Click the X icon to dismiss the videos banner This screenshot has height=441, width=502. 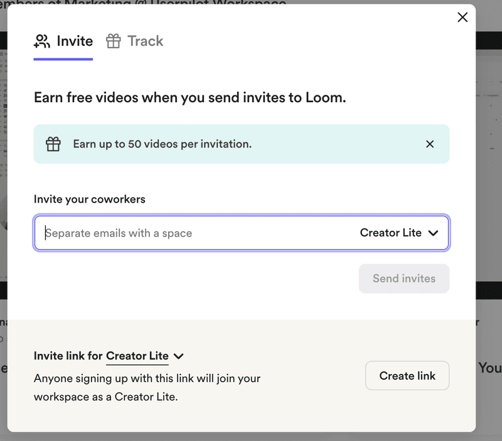[x=430, y=144]
